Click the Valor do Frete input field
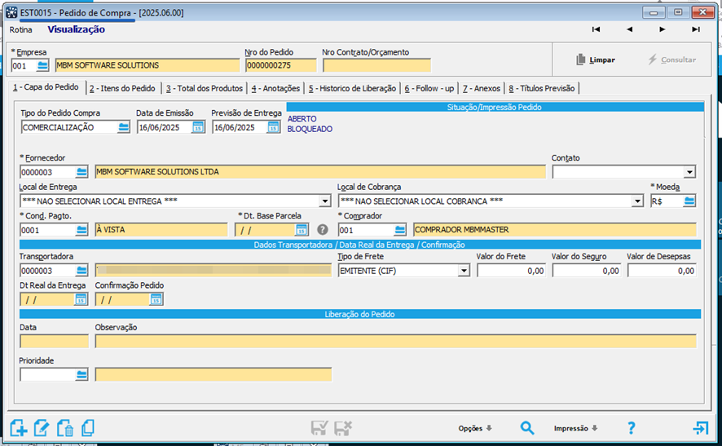The width and height of the screenshot is (722, 446). (x=511, y=271)
